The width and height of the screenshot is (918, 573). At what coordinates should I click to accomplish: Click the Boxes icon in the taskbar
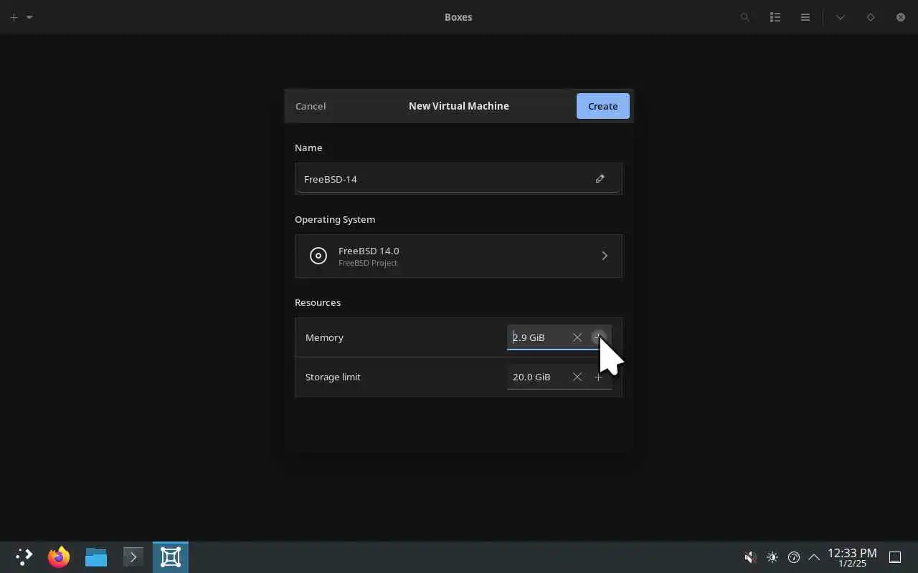pyautogui.click(x=171, y=557)
